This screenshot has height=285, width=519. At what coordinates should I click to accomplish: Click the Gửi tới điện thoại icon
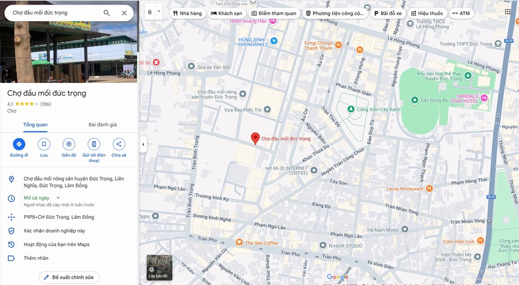(94, 144)
